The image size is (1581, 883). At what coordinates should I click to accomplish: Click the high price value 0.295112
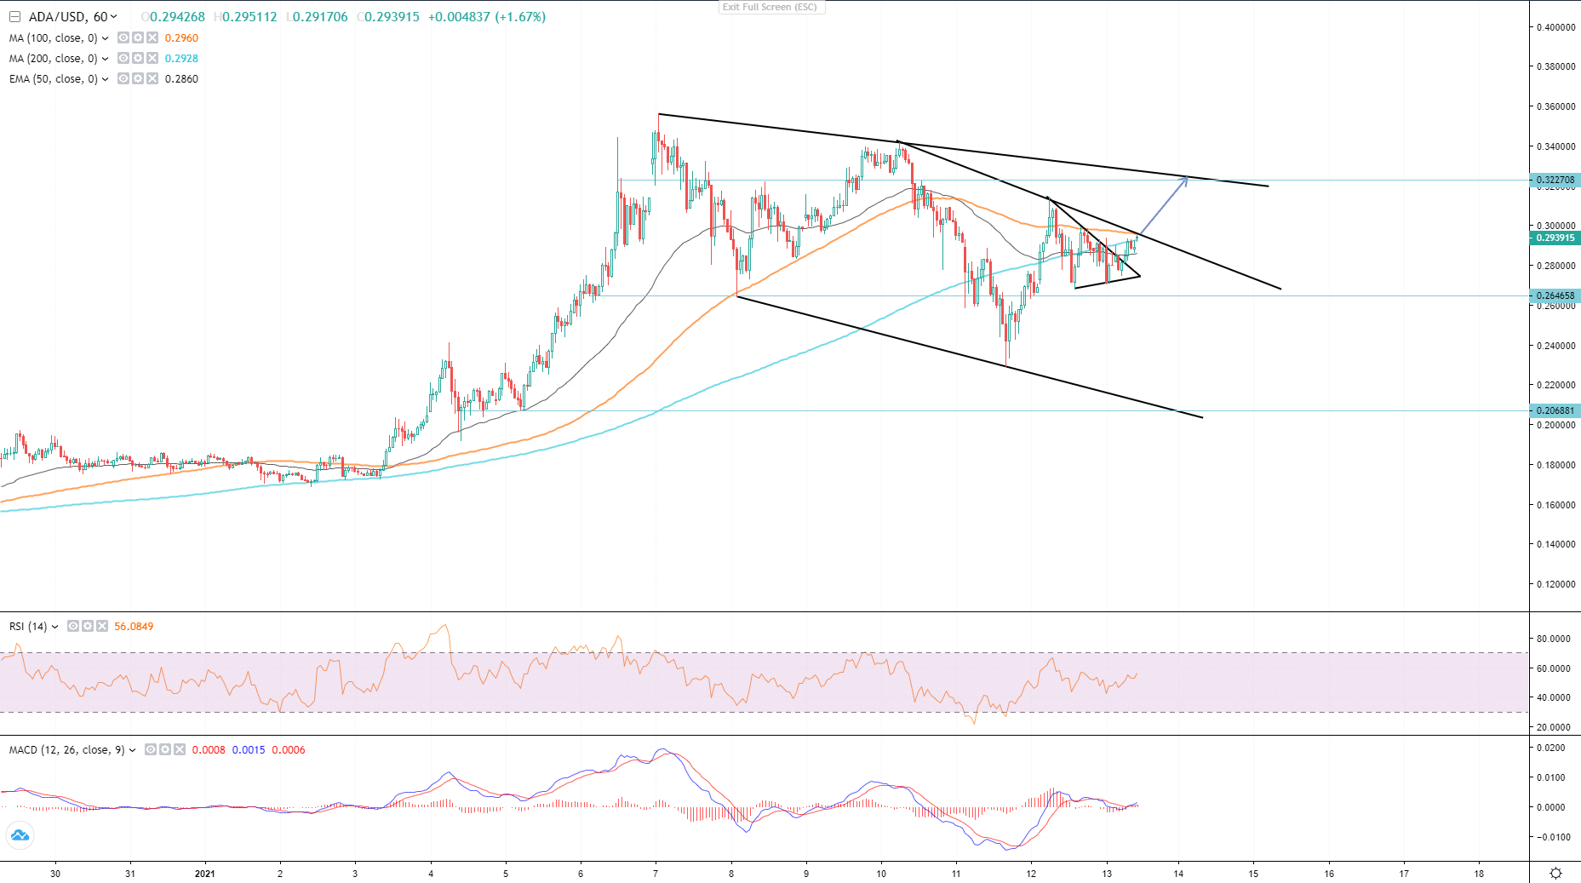click(250, 17)
